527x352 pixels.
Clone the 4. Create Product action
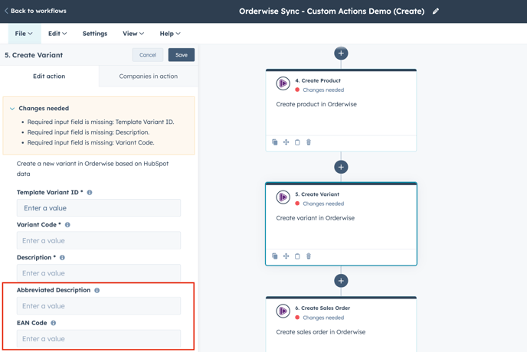point(274,142)
